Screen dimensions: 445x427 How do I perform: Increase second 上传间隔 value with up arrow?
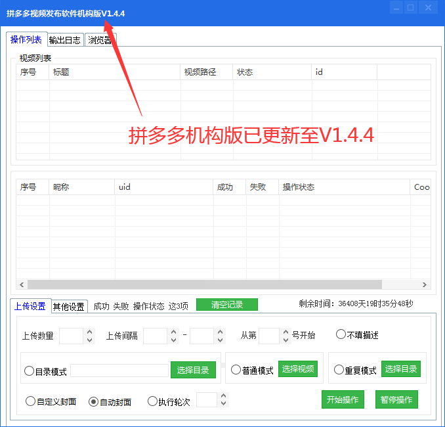click(x=220, y=332)
